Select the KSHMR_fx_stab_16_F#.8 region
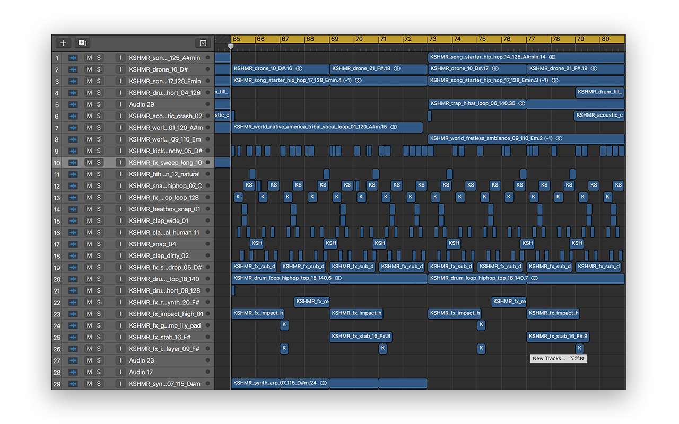 coord(361,337)
